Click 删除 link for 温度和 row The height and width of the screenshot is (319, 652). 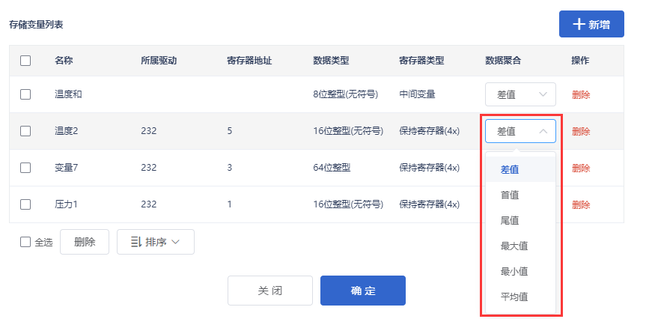pyautogui.click(x=581, y=95)
